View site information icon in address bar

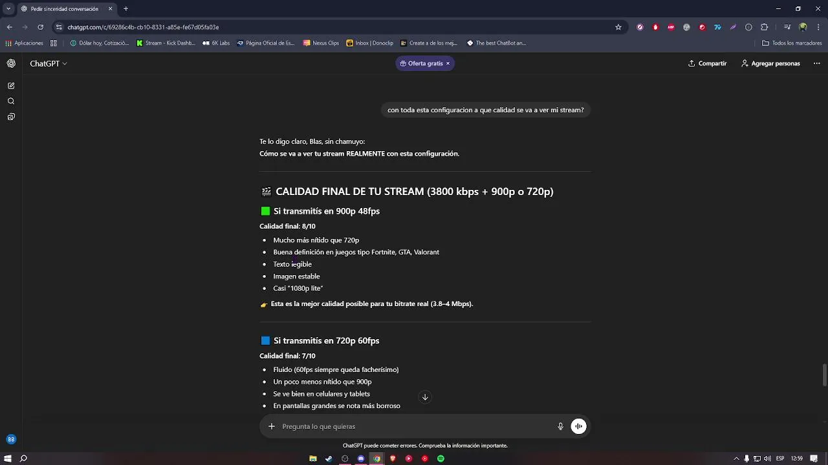[x=59, y=27]
